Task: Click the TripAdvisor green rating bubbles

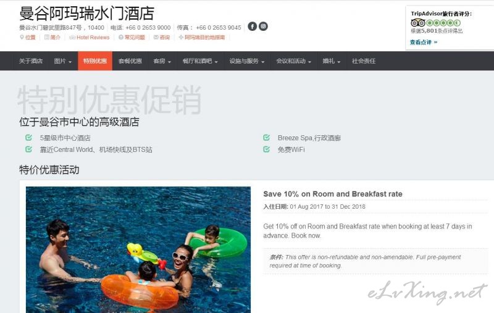Action: (x=443, y=23)
